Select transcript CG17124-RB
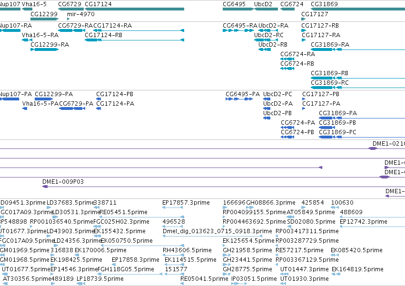The image size is (405, 286). tap(134, 40)
